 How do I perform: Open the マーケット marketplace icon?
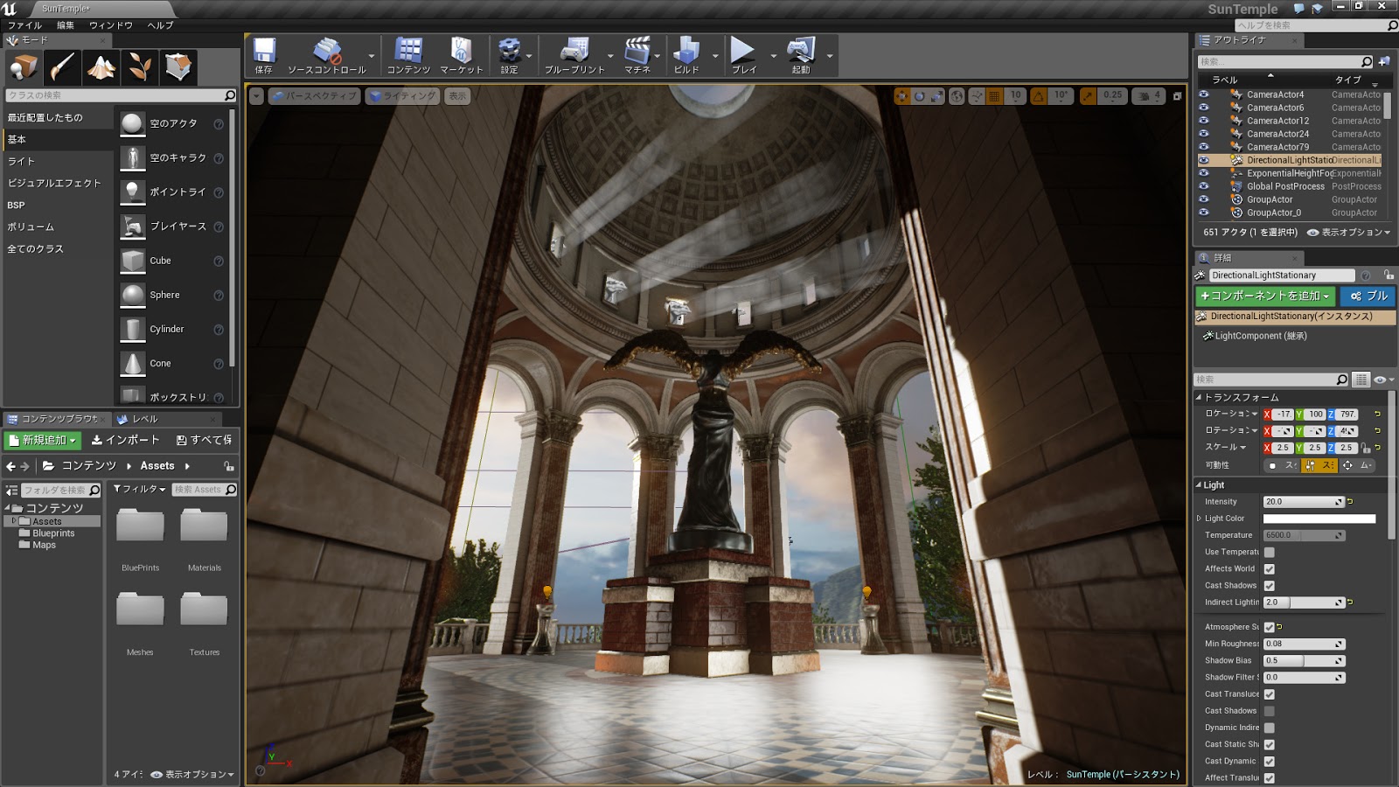coord(461,56)
